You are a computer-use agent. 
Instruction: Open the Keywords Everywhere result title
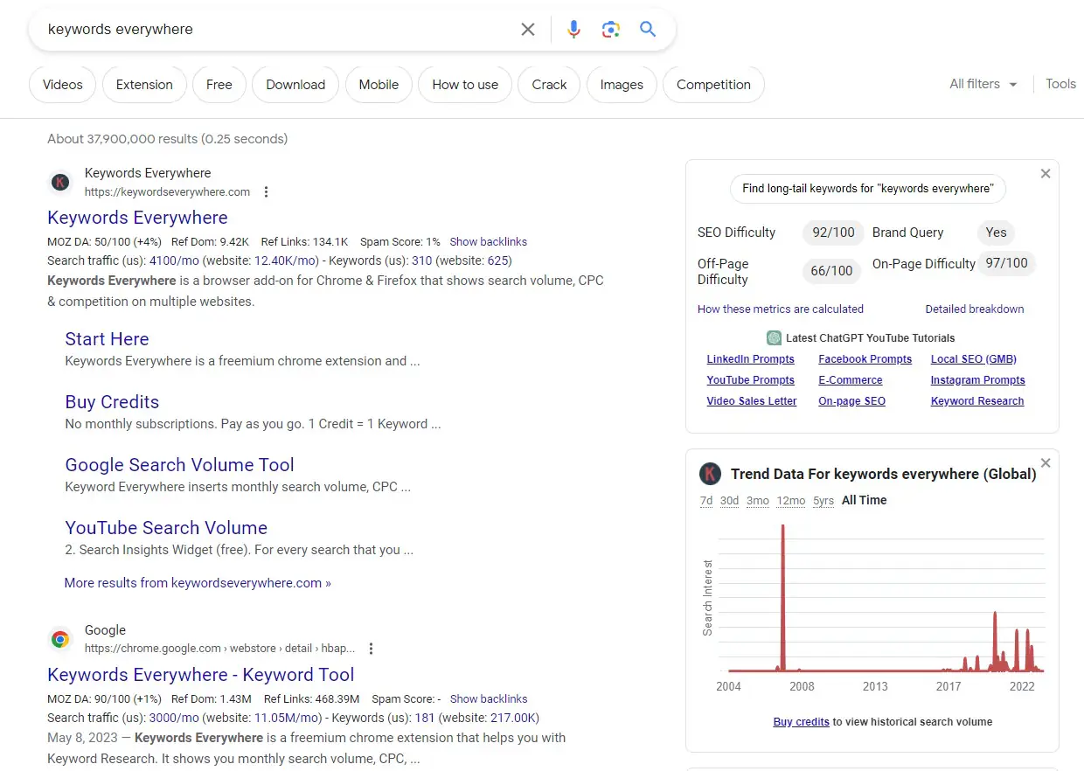[137, 218]
